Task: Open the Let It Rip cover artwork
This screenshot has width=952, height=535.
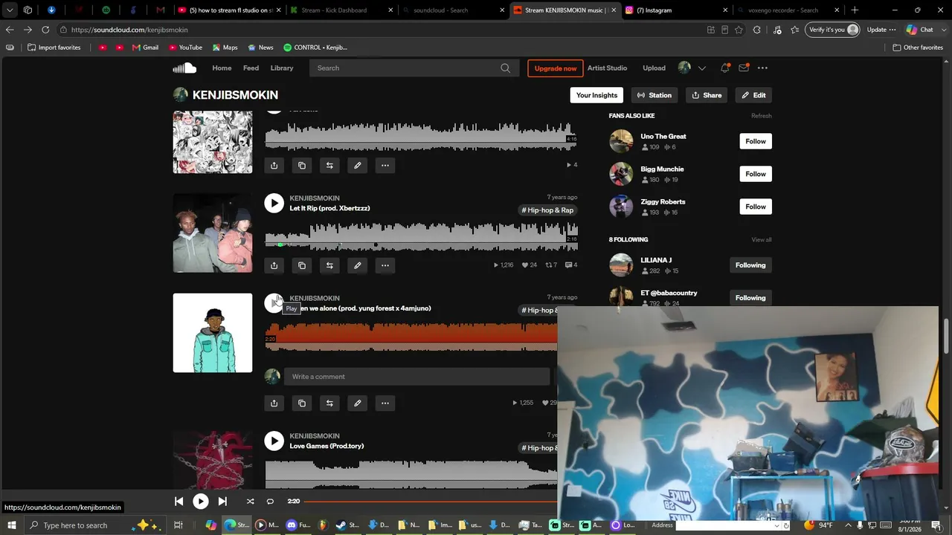Action: coord(213,233)
